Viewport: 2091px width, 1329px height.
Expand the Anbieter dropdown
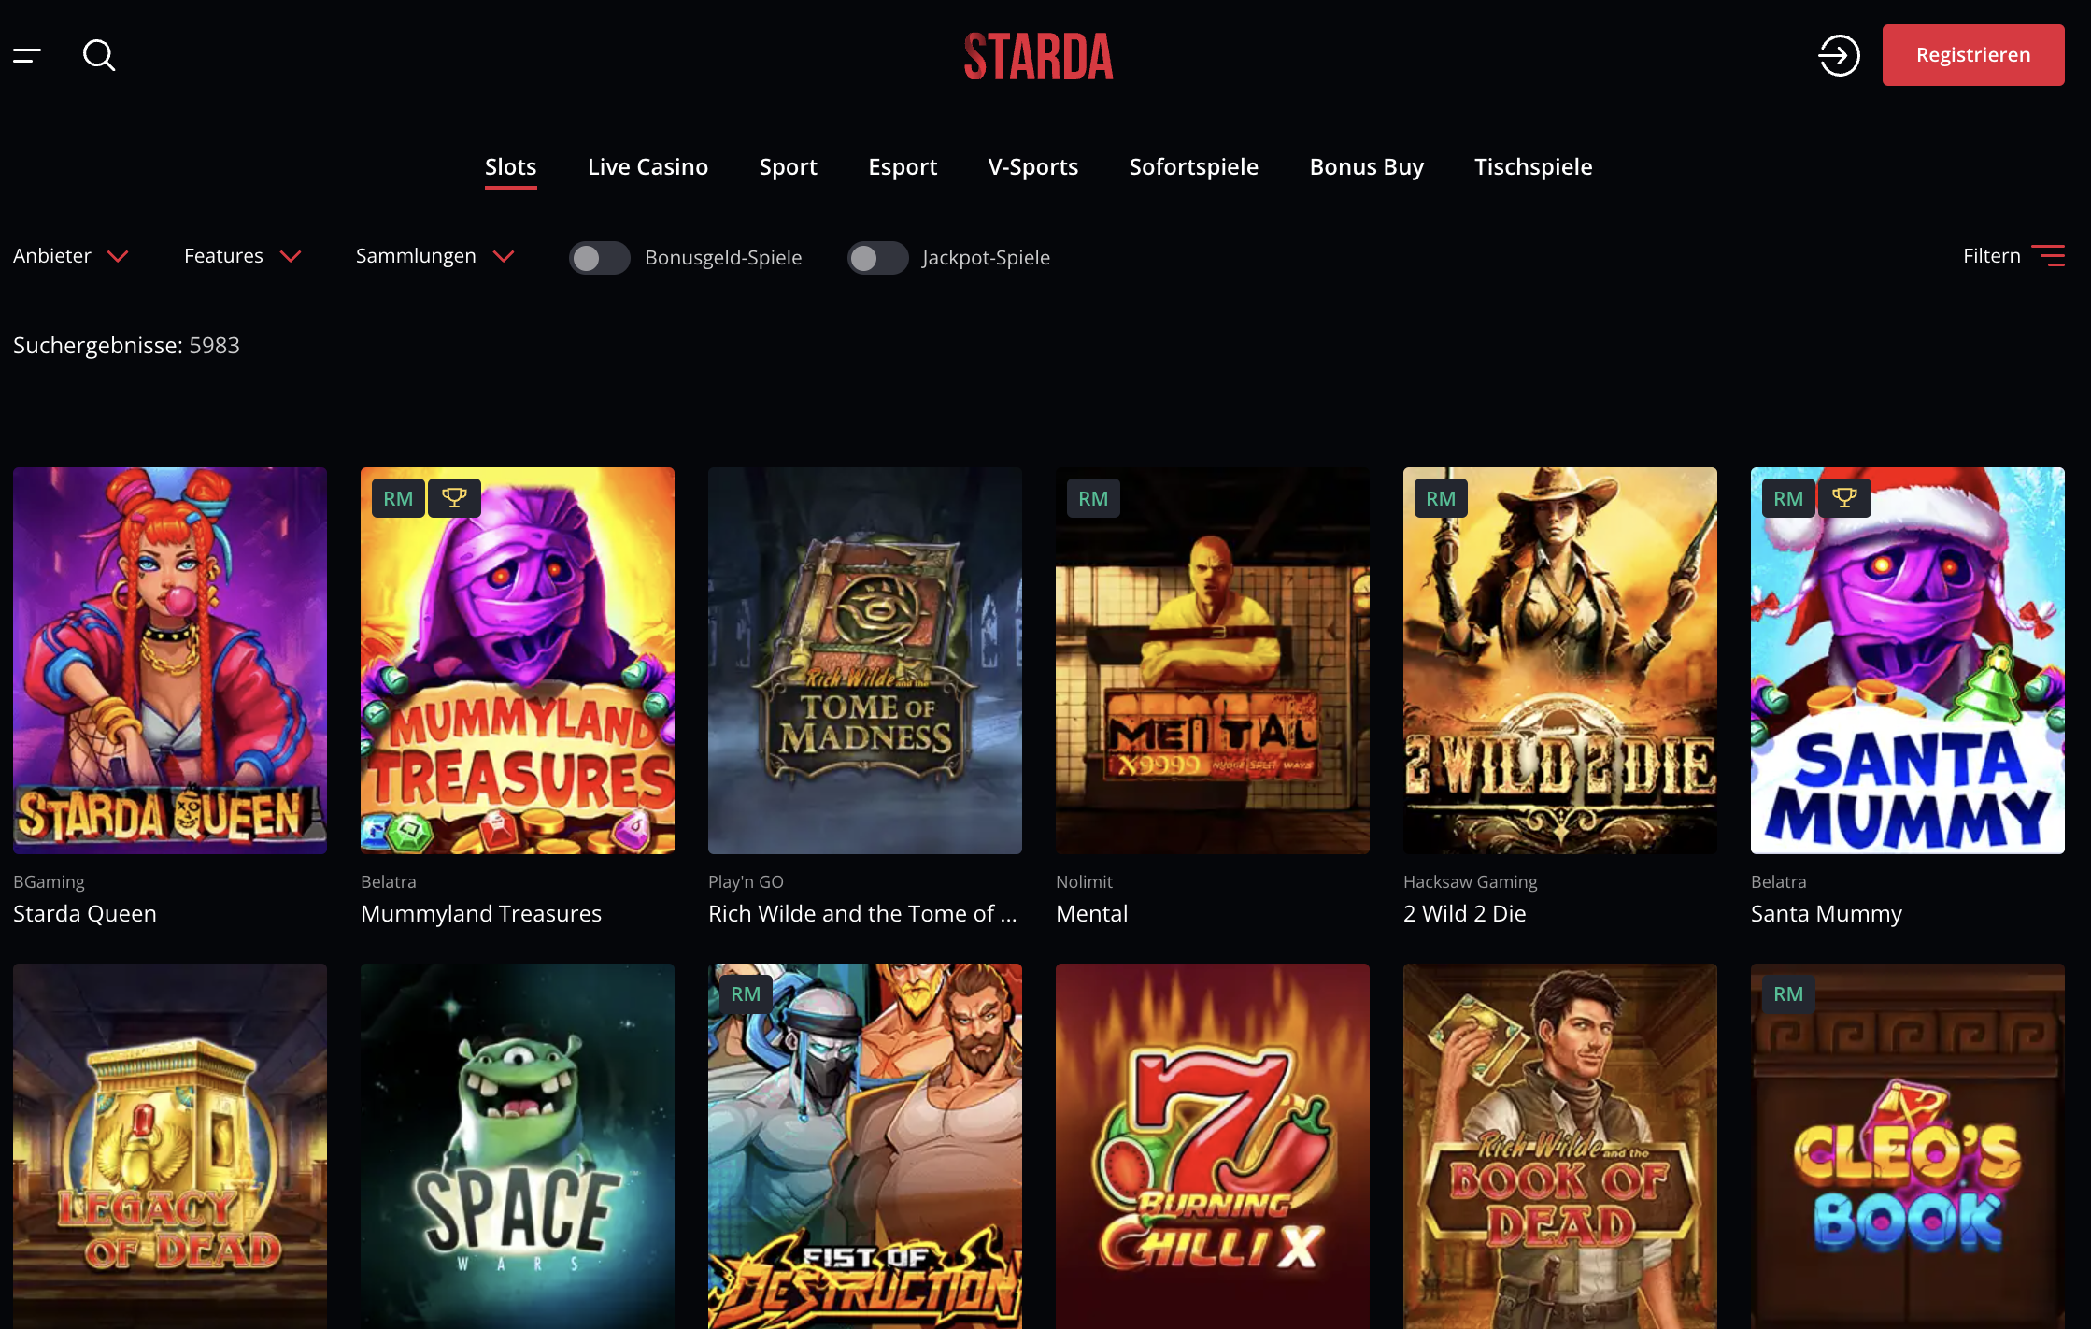tap(71, 256)
